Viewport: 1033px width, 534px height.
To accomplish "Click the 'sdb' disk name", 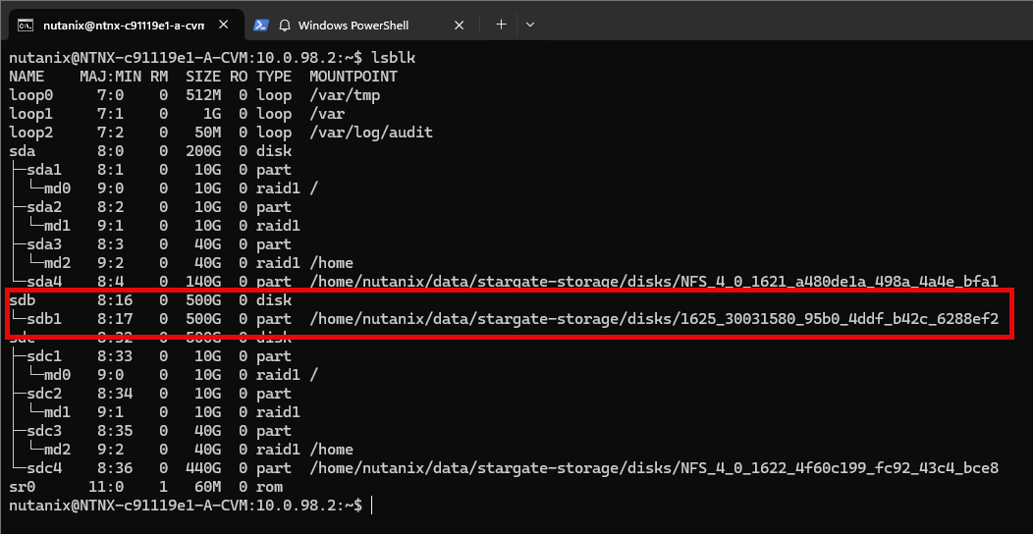I will tap(23, 300).
